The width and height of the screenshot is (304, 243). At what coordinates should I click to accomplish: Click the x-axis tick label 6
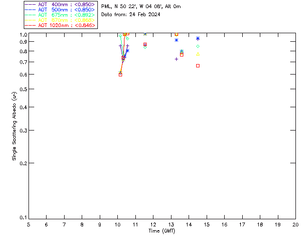(47, 224)
